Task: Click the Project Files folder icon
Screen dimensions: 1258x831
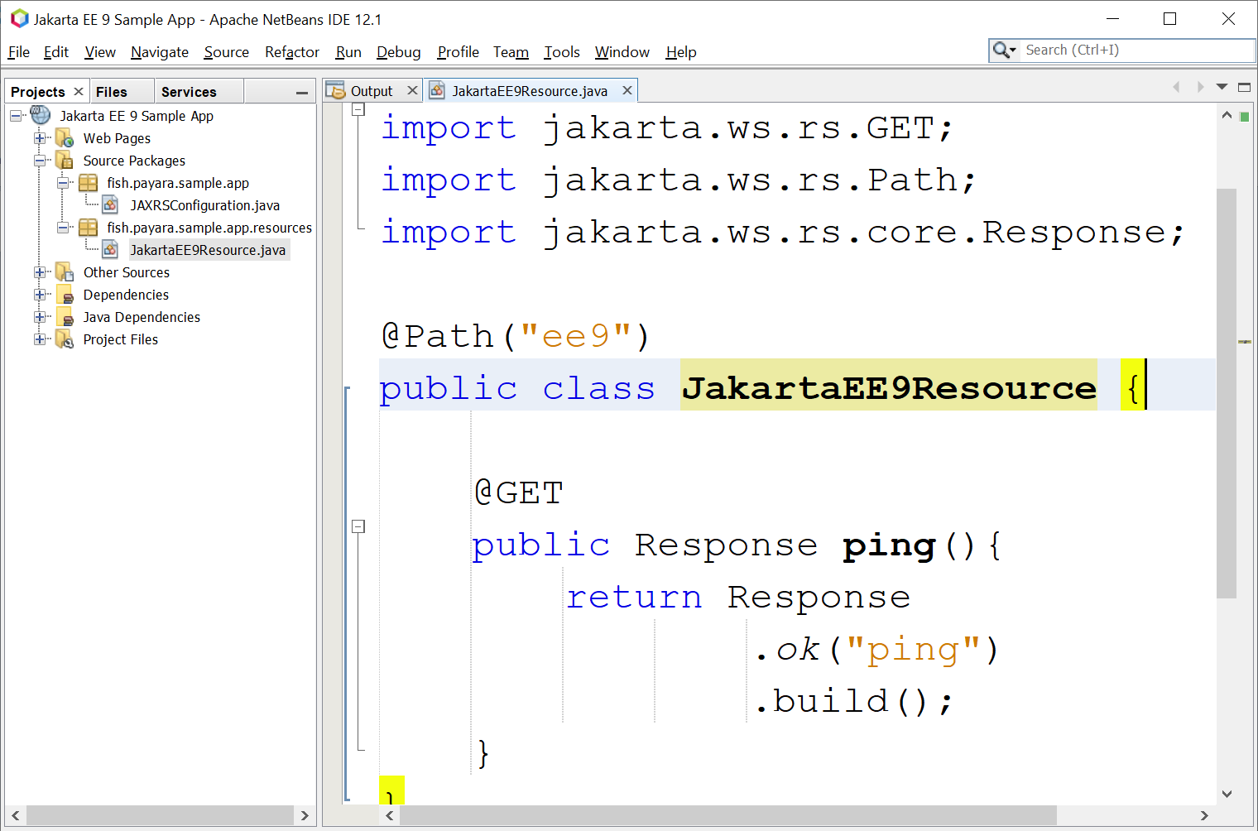Action: [65, 339]
